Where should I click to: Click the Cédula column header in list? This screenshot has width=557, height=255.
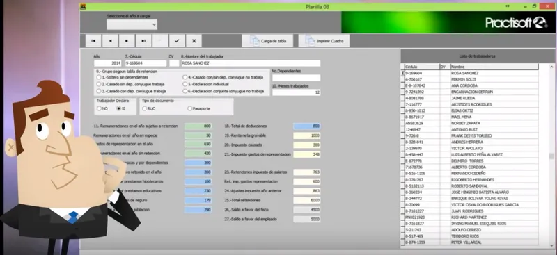pyautogui.click(x=422, y=67)
